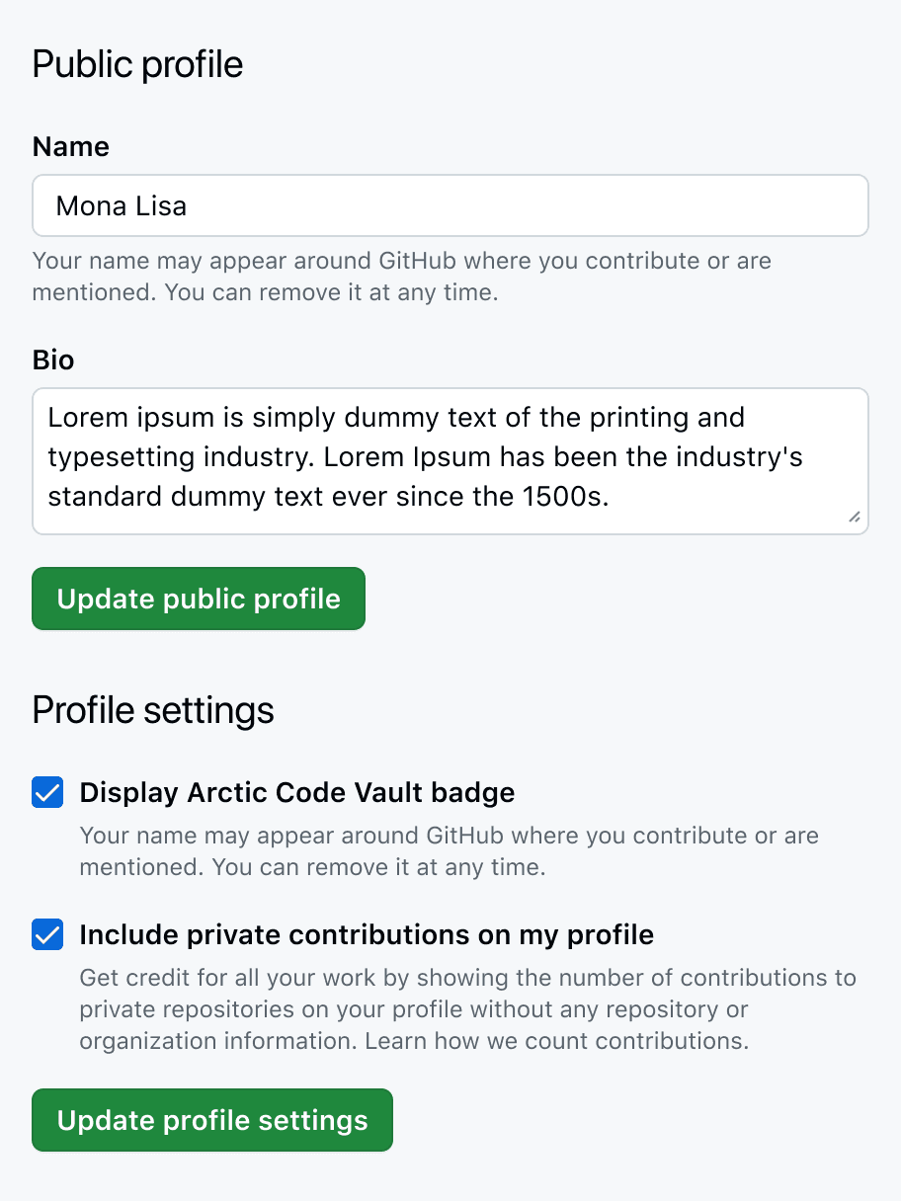Screen dimensions: 901x1201
Task: Click the Profile settings heading
Action: (152, 709)
